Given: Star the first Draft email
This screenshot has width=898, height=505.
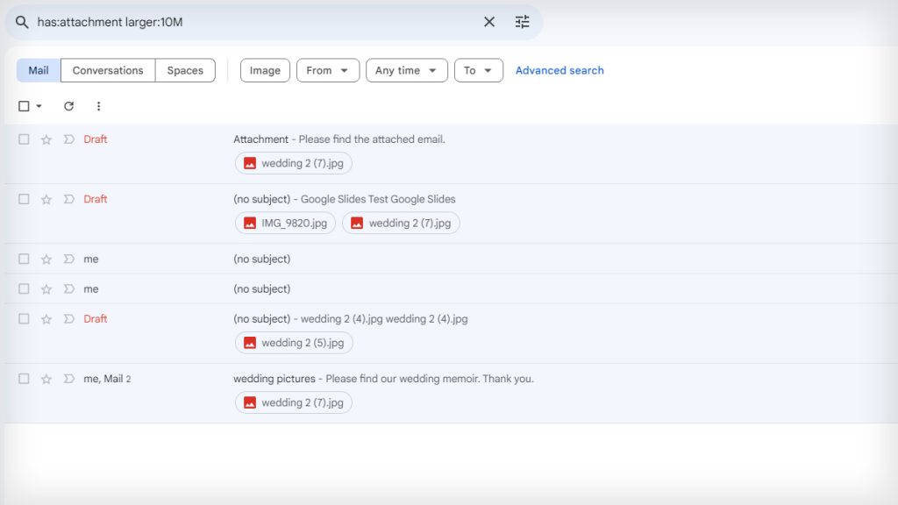Looking at the screenshot, I should tap(46, 139).
